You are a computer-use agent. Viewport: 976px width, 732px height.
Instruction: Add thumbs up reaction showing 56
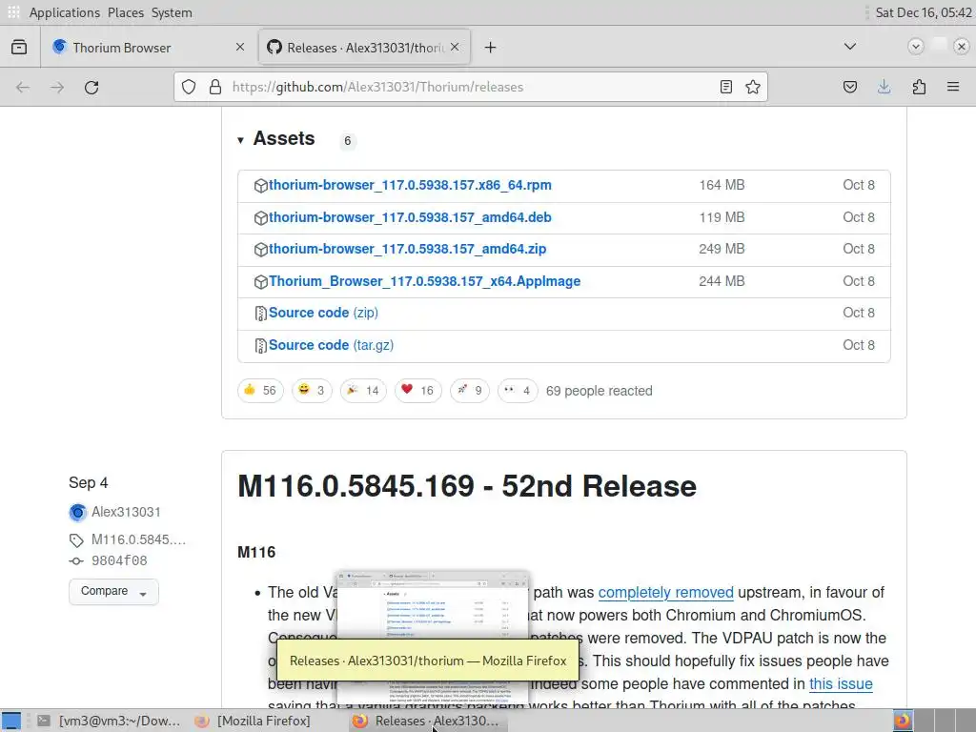click(x=260, y=391)
